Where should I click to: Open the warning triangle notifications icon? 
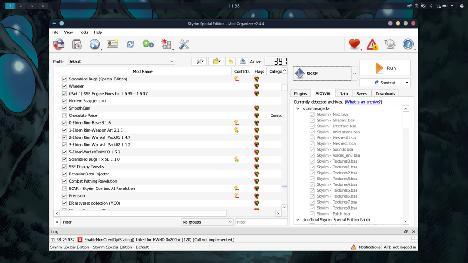[x=372, y=44]
